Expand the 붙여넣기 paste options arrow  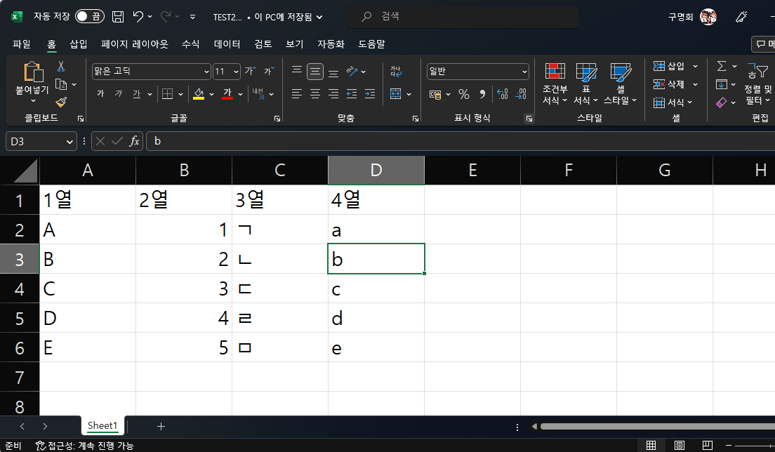(x=33, y=101)
